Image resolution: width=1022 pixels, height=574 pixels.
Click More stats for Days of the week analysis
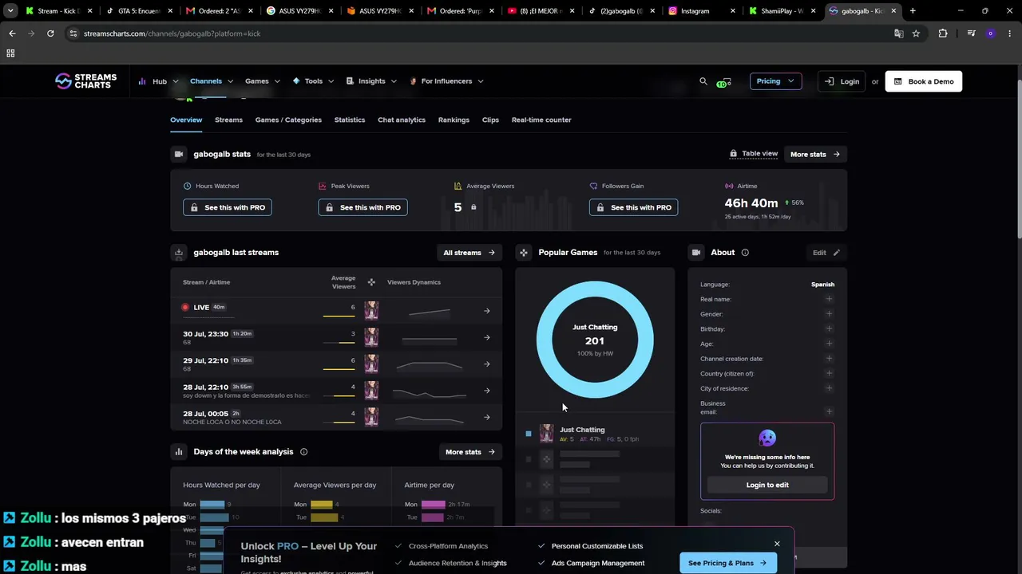[469, 452]
